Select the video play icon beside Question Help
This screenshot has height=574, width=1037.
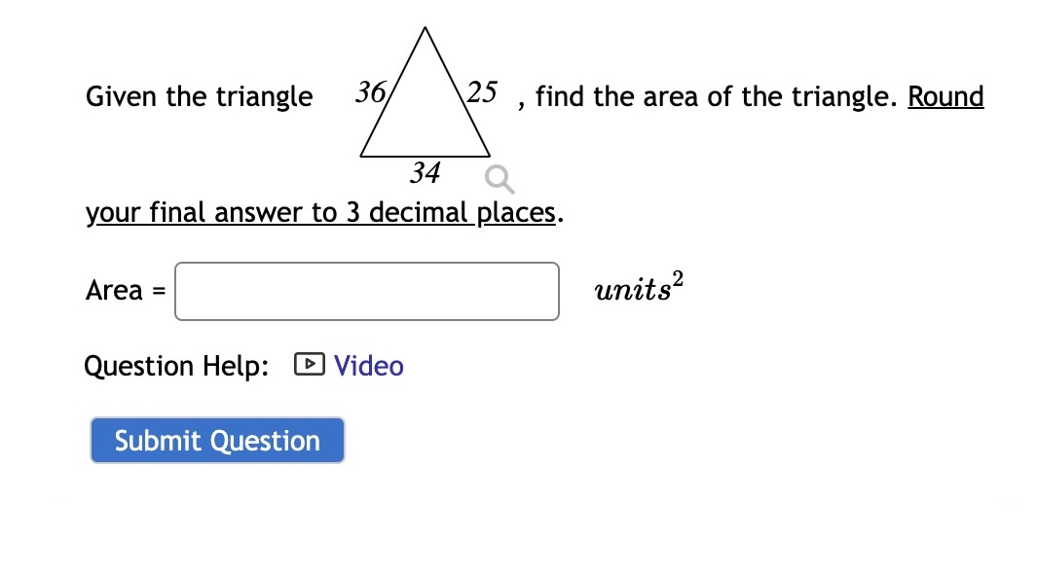[308, 364]
